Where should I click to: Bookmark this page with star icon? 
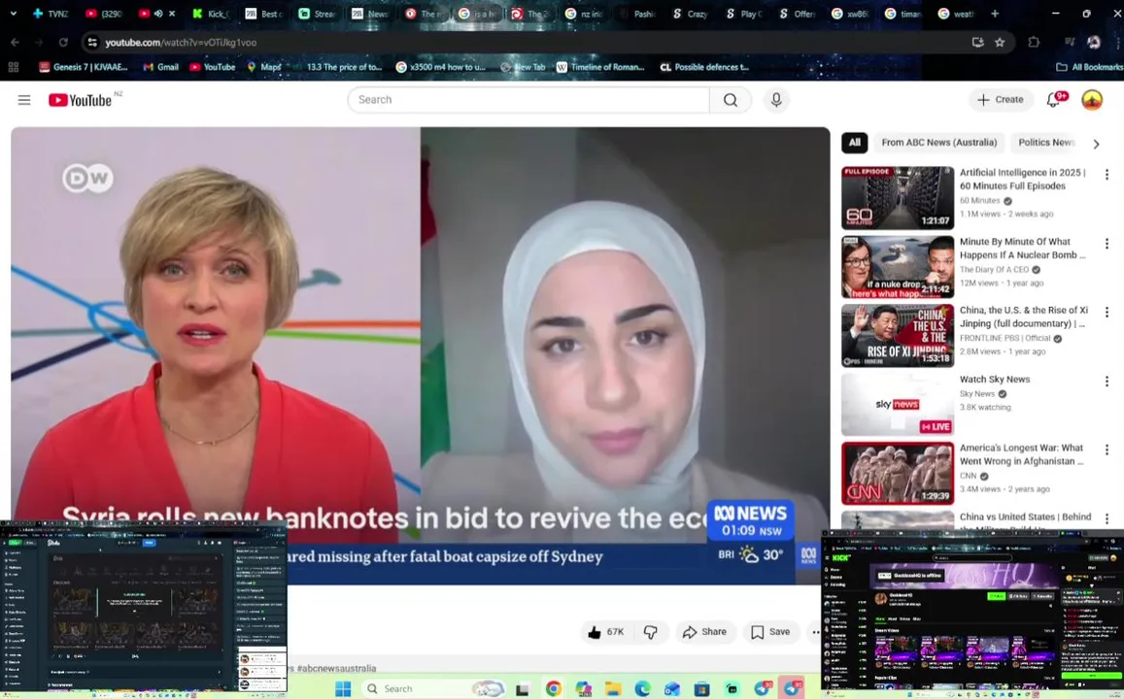[x=1000, y=43]
